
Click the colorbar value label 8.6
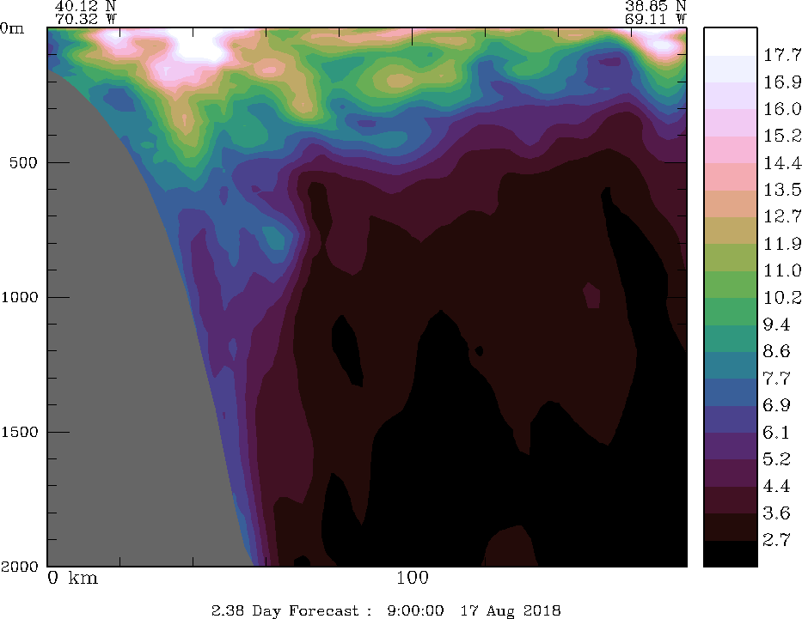[x=776, y=351]
